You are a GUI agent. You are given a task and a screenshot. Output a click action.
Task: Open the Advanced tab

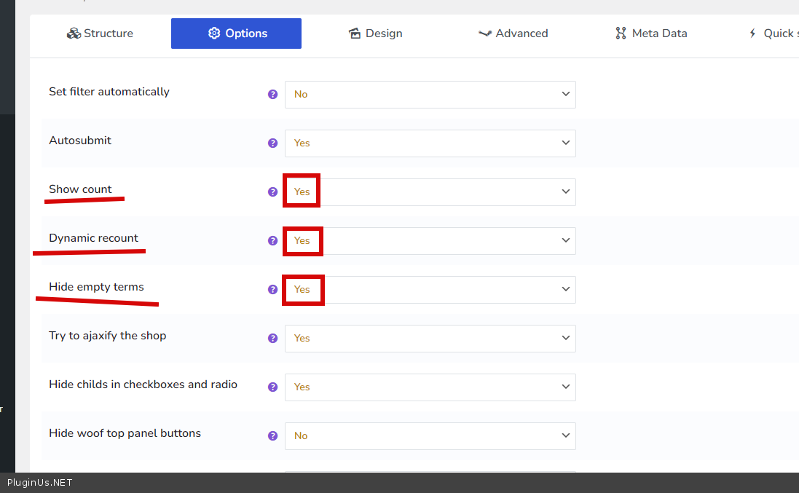click(513, 33)
